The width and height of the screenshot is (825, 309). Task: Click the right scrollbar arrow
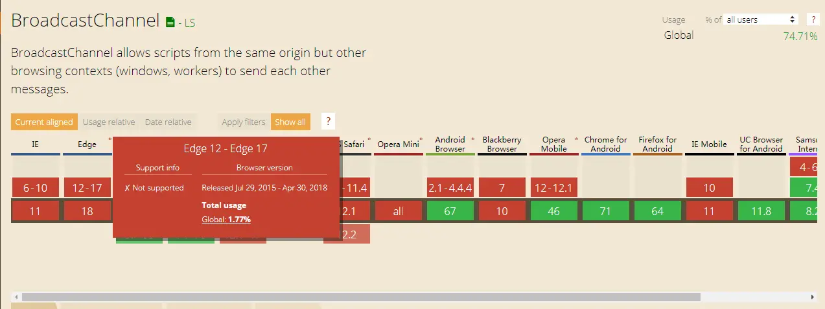coord(814,297)
